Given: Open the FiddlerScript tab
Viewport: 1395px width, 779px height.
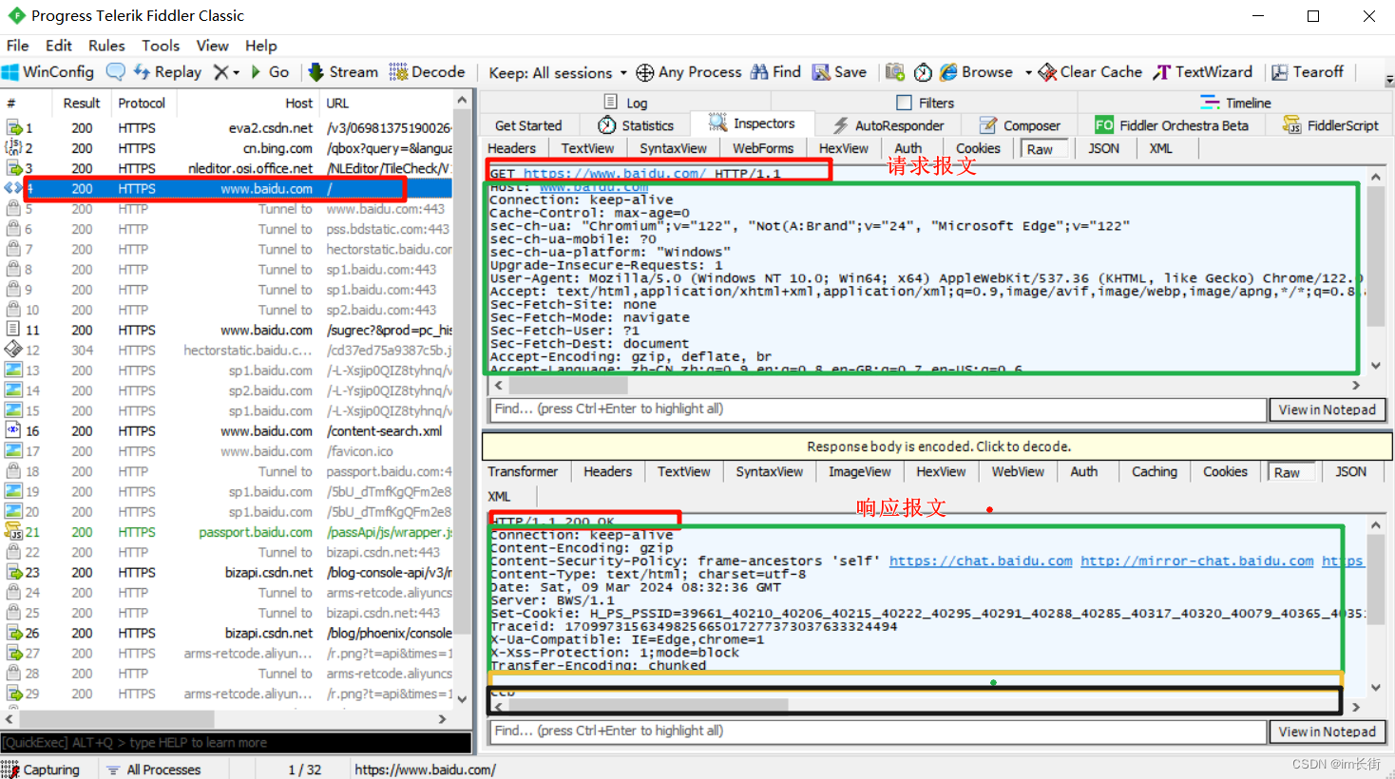Looking at the screenshot, I should [1330, 125].
